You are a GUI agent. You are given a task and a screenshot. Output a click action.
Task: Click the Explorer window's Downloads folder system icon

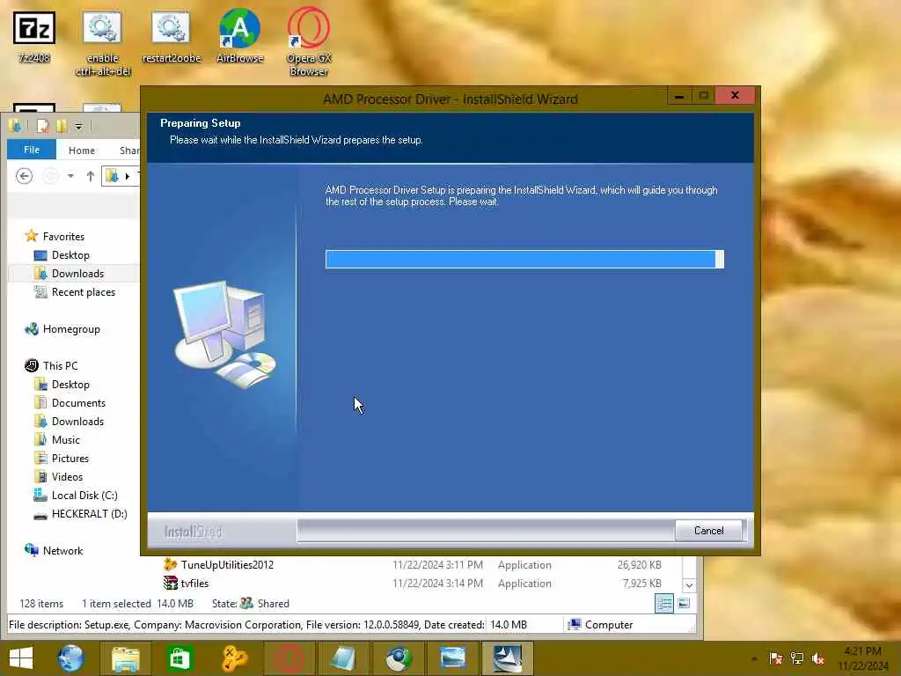point(14,125)
